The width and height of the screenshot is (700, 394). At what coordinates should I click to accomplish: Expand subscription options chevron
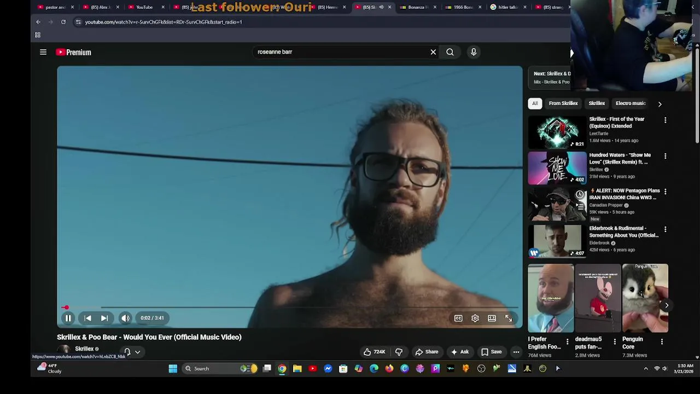tap(138, 352)
